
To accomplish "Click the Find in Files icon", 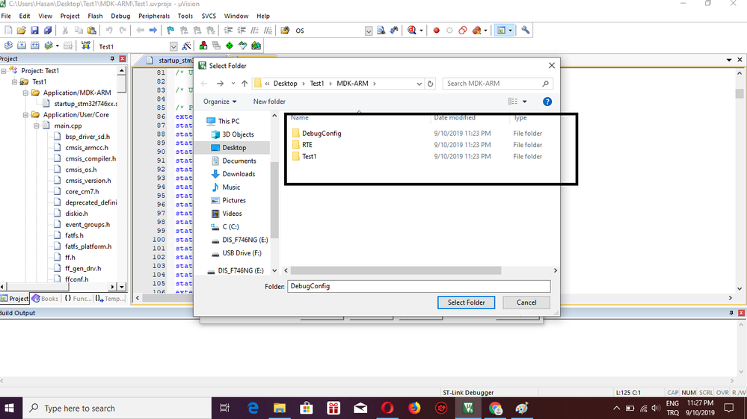I will point(285,31).
